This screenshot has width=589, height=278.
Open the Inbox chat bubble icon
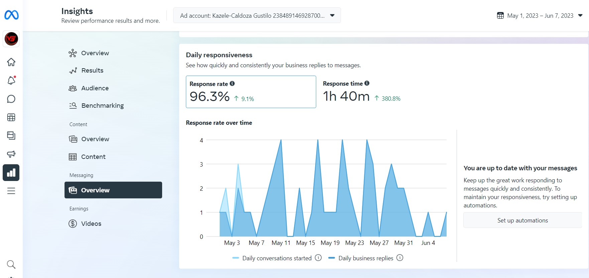(x=11, y=99)
